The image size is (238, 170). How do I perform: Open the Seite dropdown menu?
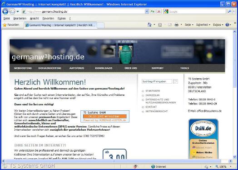coord(189,25)
